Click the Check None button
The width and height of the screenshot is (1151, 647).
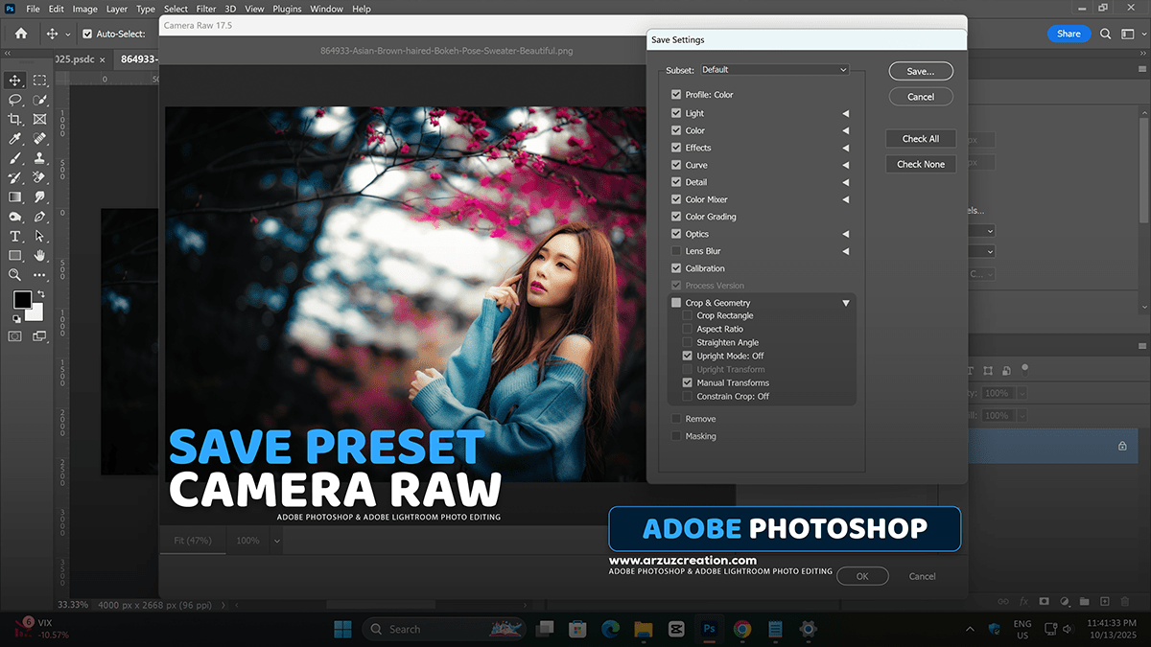point(920,163)
